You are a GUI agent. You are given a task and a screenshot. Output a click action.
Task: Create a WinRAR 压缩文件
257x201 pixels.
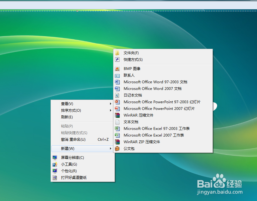pos(163,115)
